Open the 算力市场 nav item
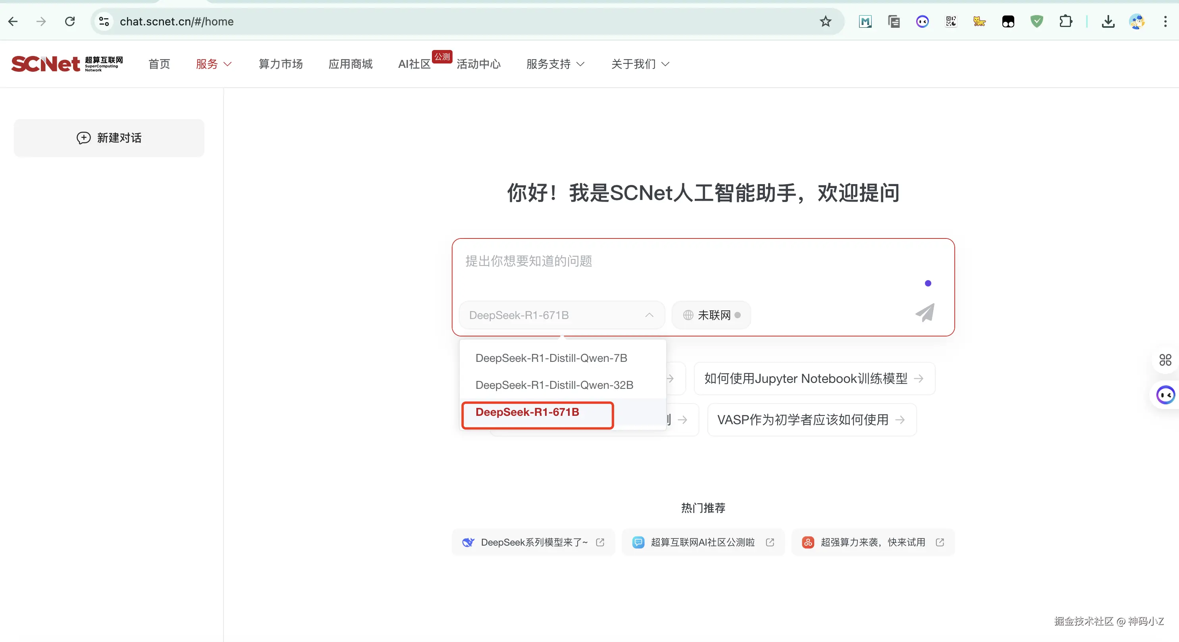This screenshot has width=1179, height=642. [x=281, y=64]
